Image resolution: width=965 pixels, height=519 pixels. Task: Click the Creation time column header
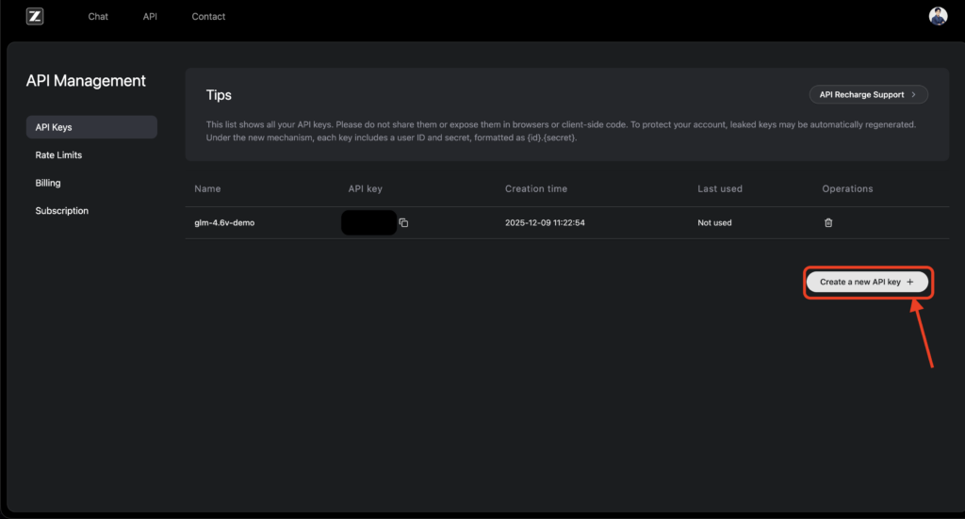[536, 189]
